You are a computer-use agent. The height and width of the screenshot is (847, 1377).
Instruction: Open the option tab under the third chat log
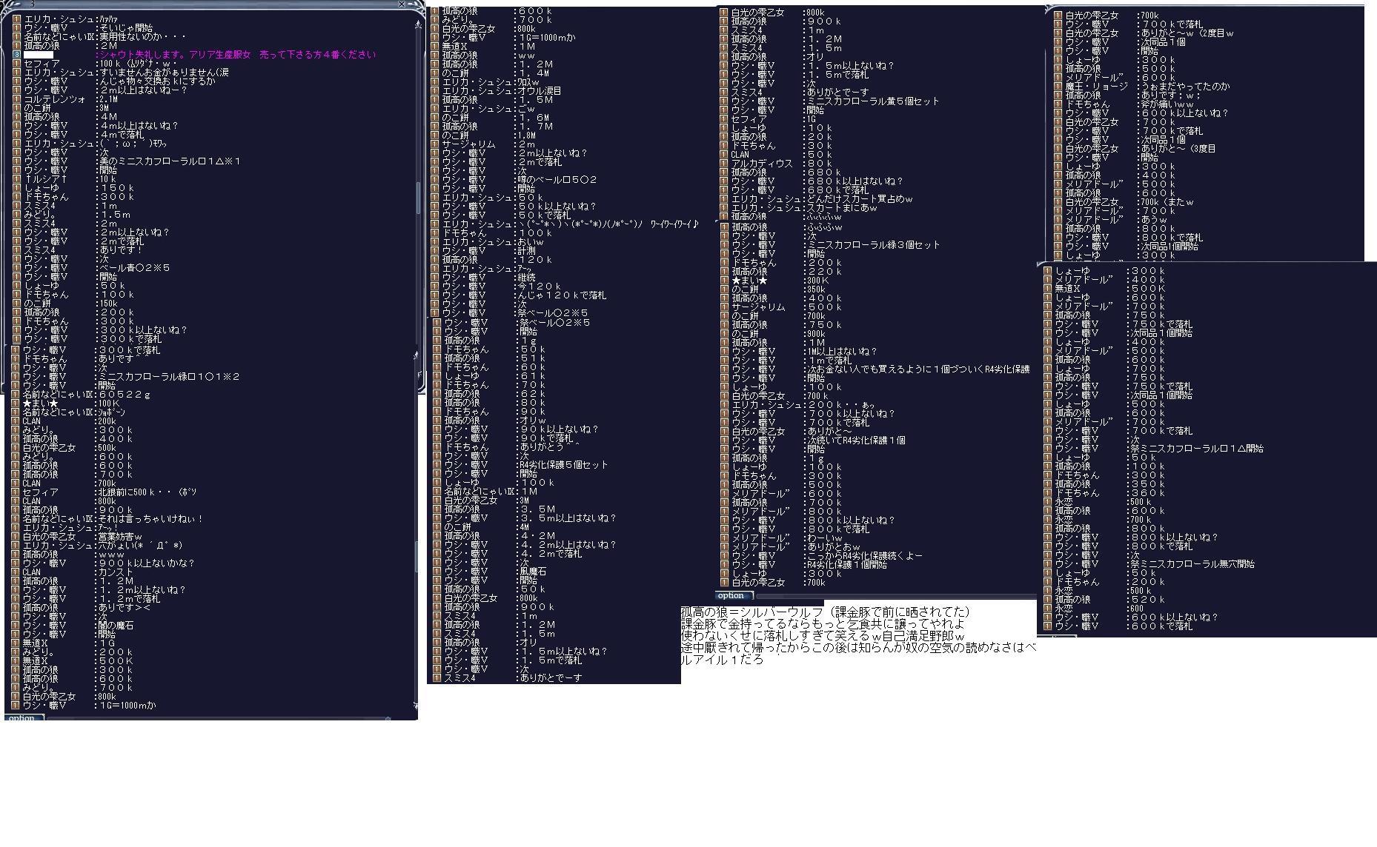click(732, 595)
